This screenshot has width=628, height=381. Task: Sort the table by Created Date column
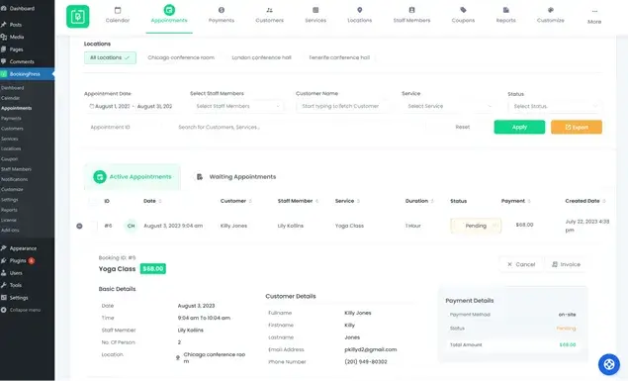click(585, 201)
